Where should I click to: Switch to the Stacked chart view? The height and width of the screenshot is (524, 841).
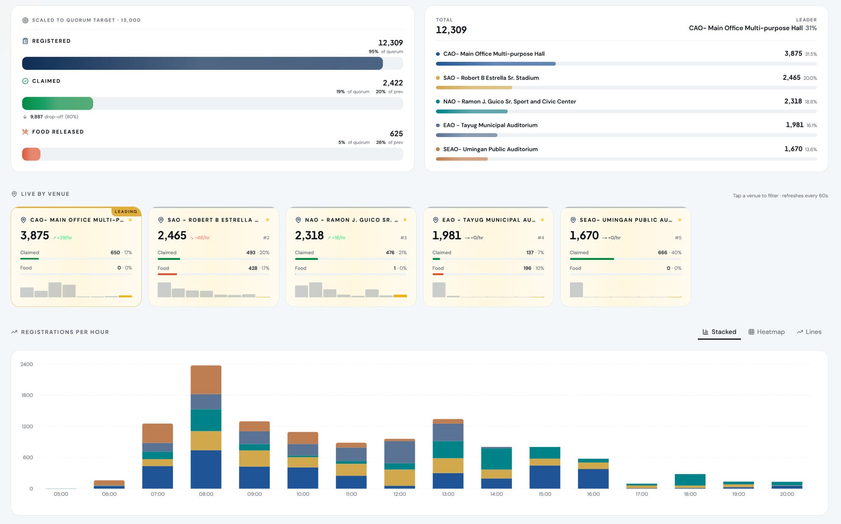pos(719,332)
